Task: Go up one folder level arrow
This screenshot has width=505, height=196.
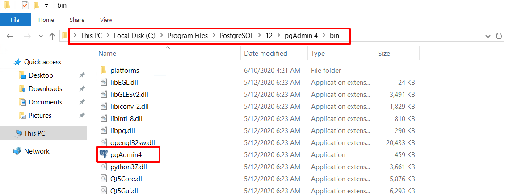Action: [x=52, y=36]
